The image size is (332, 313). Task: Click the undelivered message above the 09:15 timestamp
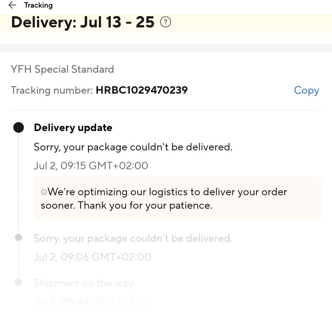click(133, 147)
